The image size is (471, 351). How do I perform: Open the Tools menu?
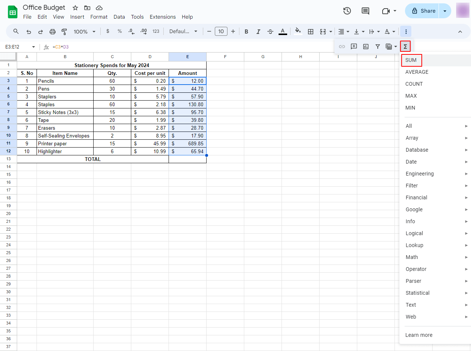tap(137, 17)
